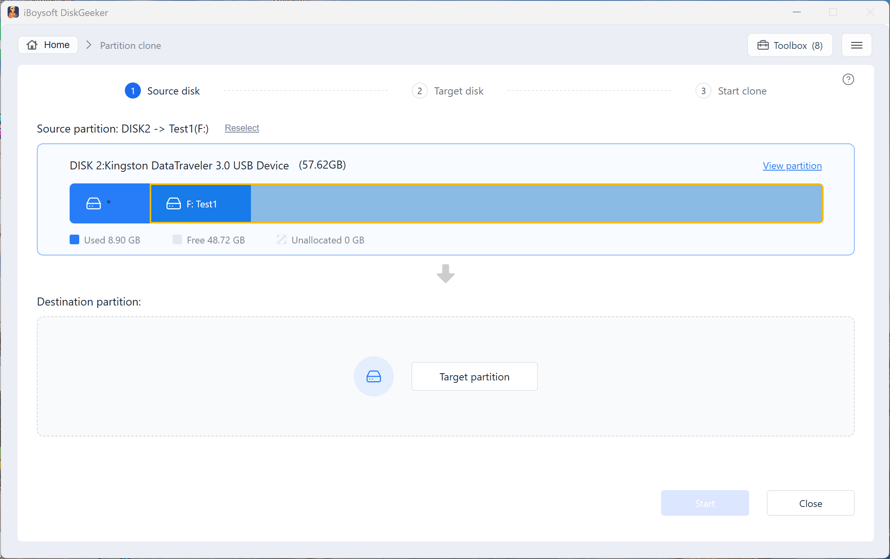The width and height of the screenshot is (890, 559).
Task: Click the Source partition: DISK2 -> Test1(F:) text
Action: pos(123,129)
